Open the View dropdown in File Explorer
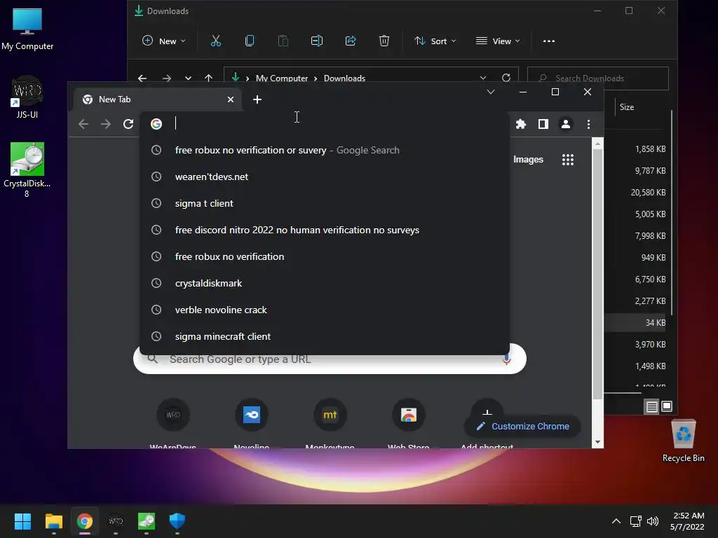Image resolution: width=718 pixels, height=538 pixels. (x=498, y=41)
